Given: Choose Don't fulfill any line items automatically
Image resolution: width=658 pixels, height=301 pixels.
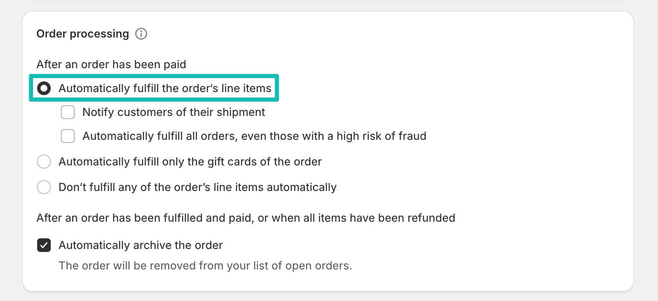Looking at the screenshot, I should 44,187.
